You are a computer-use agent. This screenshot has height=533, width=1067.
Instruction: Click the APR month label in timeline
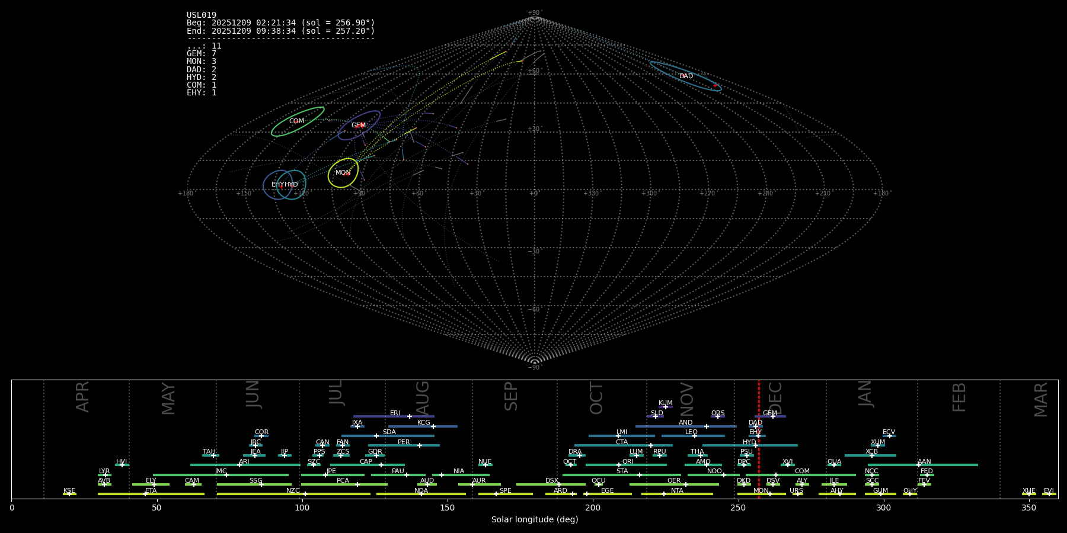82,397
